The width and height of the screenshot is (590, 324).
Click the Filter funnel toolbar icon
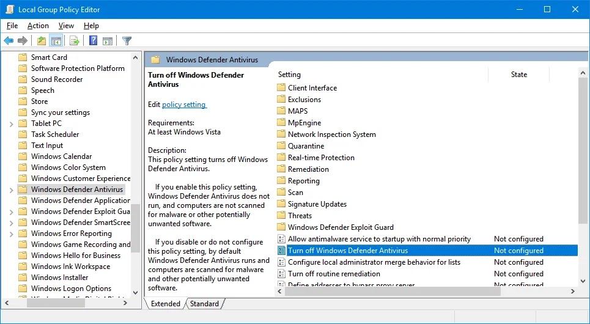[127, 40]
